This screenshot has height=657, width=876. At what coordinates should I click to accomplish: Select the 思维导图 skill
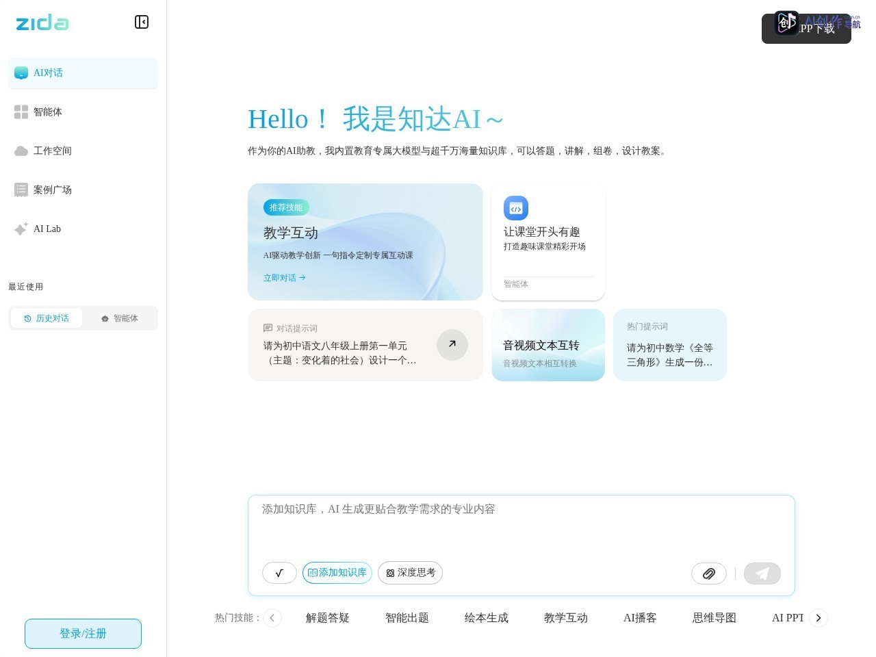(714, 618)
